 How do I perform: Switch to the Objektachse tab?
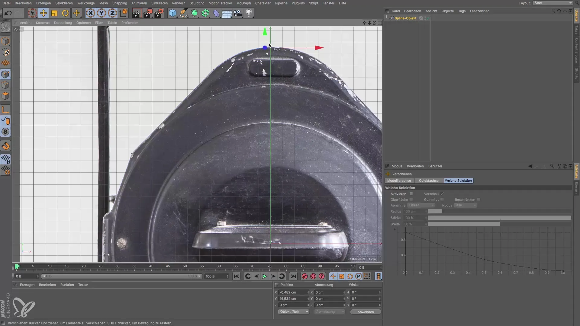tap(428, 181)
